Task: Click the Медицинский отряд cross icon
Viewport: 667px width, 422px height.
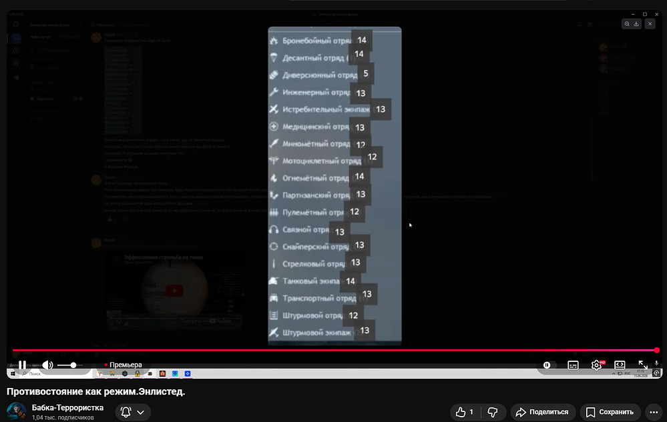Action: [x=274, y=127]
